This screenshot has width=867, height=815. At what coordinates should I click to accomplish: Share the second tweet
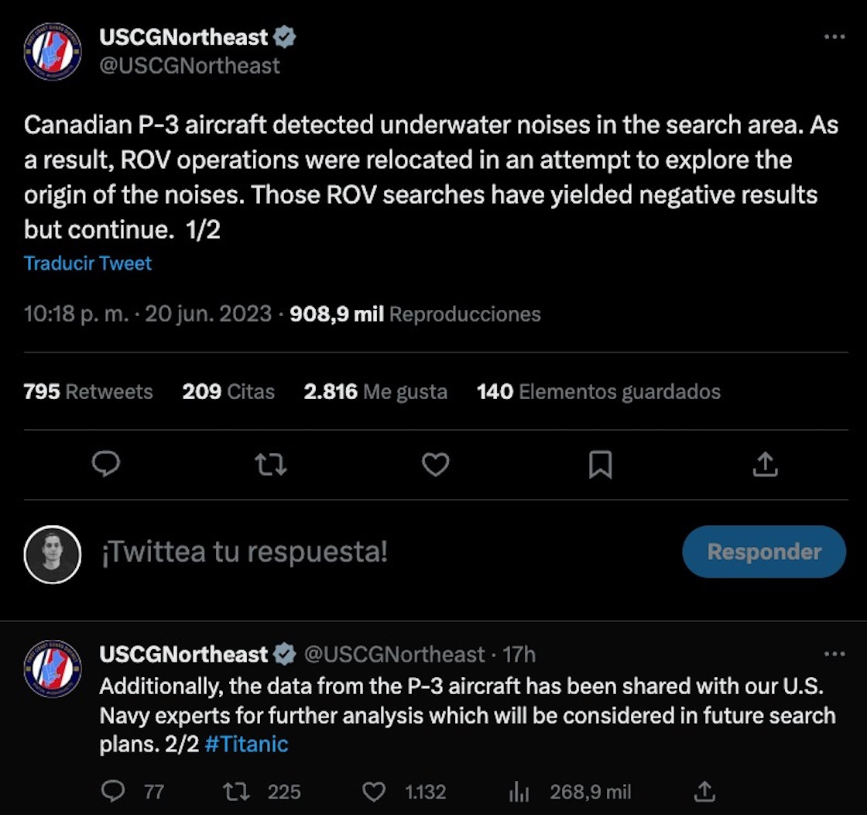[x=704, y=791]
